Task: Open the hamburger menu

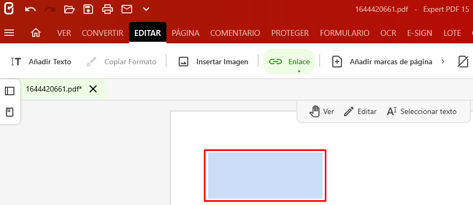Action: pos(9,33)
